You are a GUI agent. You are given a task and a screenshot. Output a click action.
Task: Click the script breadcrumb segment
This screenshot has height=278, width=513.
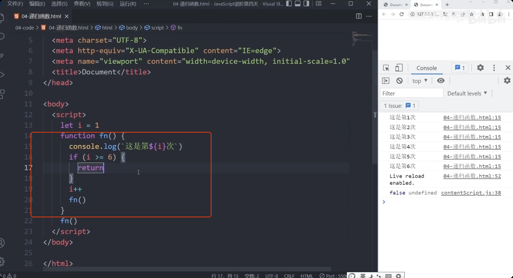coord(154,28)
